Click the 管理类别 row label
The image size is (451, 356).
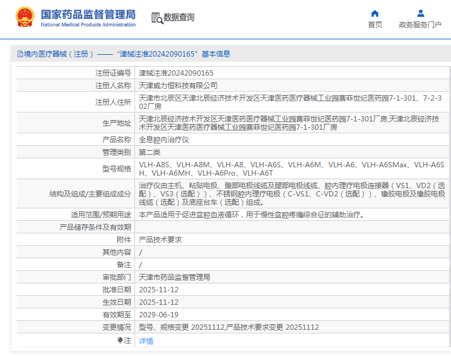[x=117, y=152]
